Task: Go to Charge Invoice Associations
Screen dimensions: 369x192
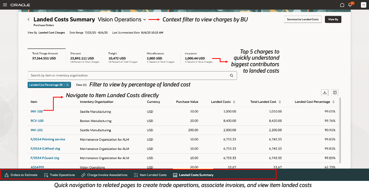Action: coord(104,175)
